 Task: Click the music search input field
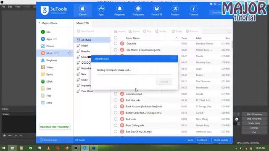[216, 31]
